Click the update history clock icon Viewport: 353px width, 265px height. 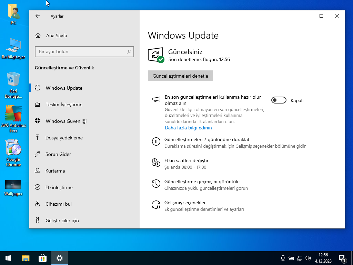pos(156,184)
